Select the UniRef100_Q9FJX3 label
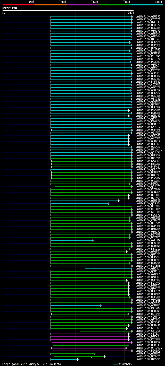Viewport: 165px width, 366px height. 148,254
